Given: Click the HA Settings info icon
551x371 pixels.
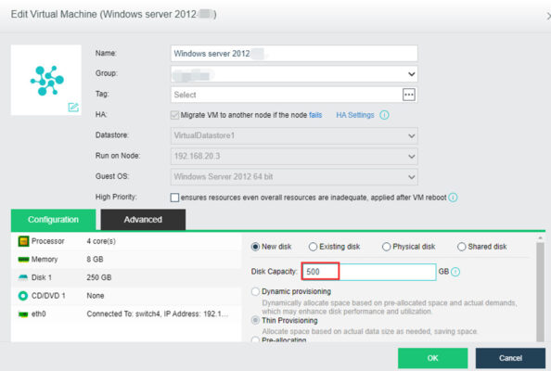Looking at the screenshot, I should [384, 115].
